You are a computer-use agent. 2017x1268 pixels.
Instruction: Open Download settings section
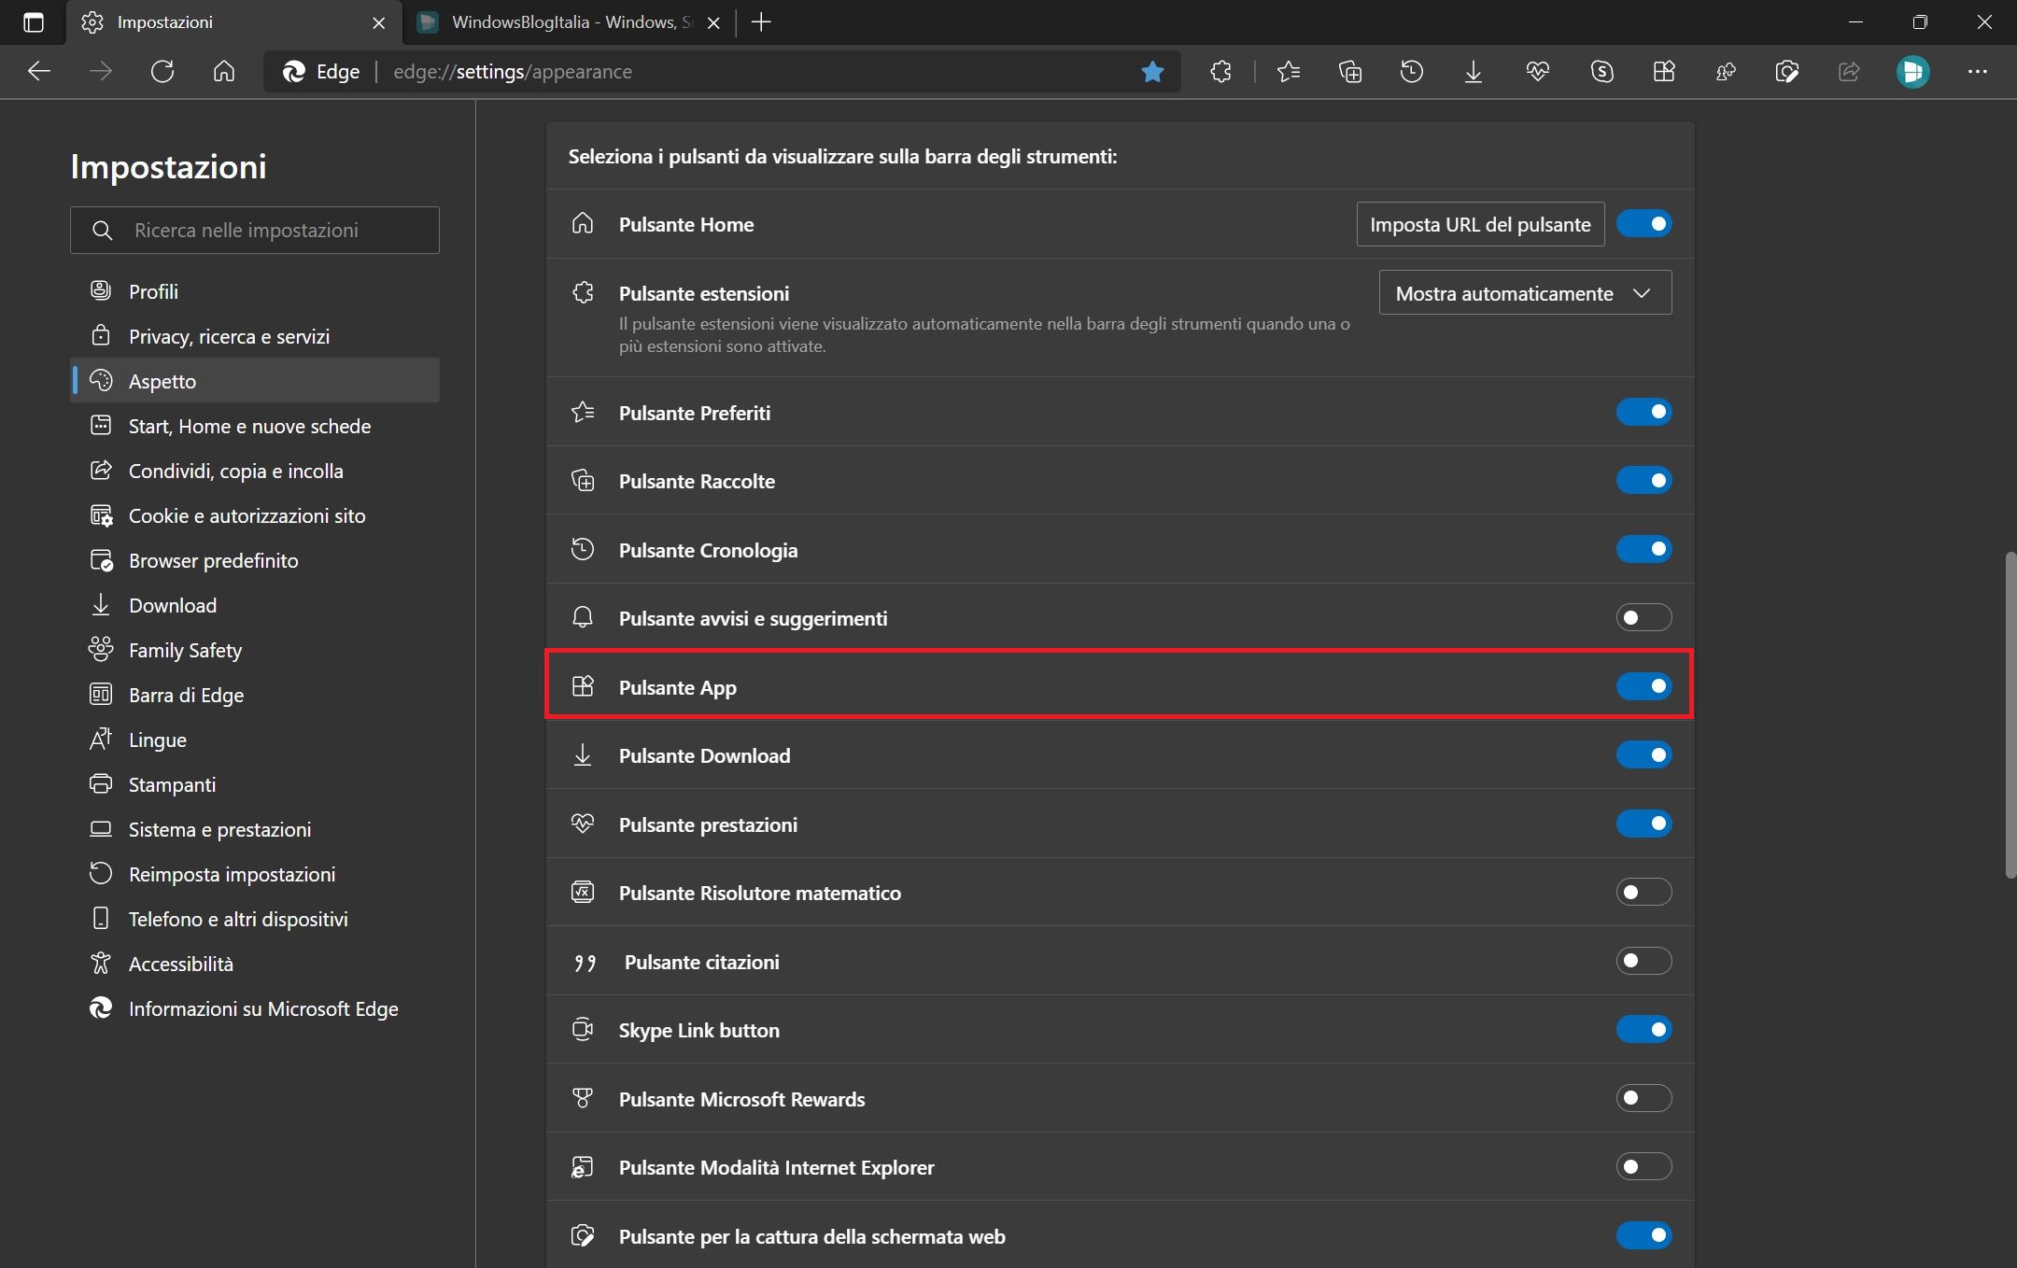(255, 605)
